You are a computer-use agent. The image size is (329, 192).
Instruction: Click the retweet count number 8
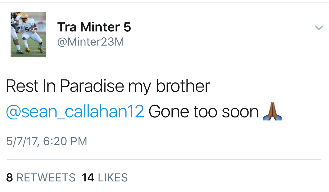coord(9,178)
